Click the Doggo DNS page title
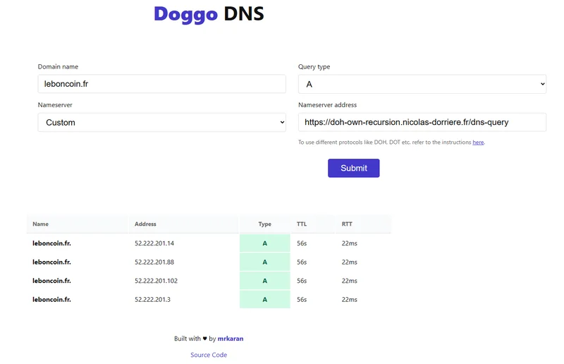Viewport: 564px width, 364px height. point(209,14)
